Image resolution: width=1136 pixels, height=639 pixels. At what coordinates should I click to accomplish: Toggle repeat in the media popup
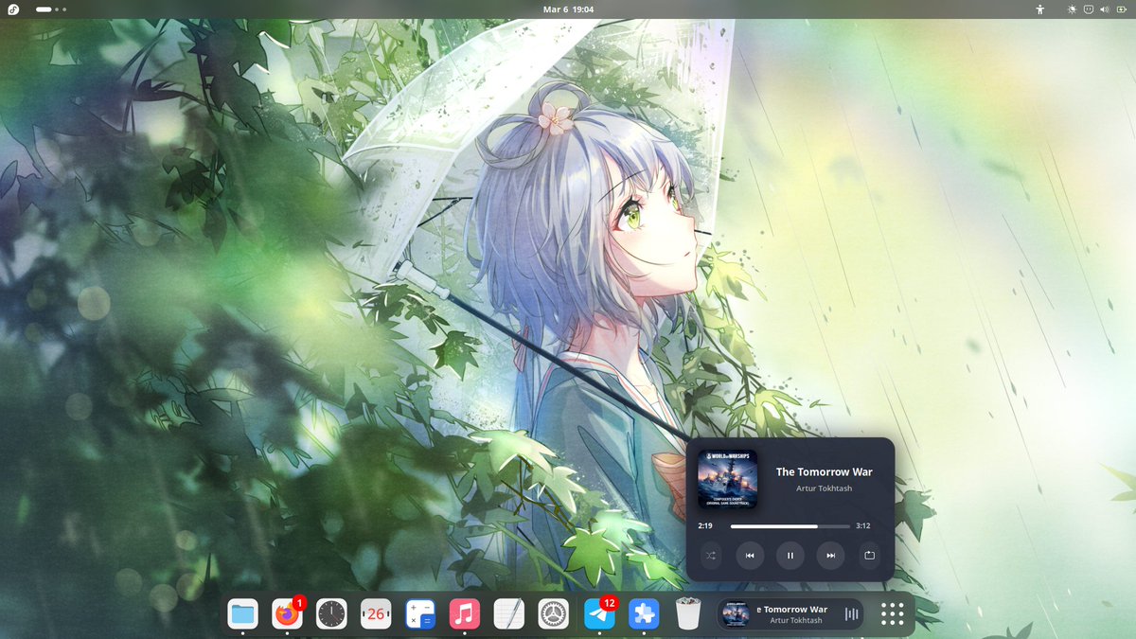click(x=870, y=556)
